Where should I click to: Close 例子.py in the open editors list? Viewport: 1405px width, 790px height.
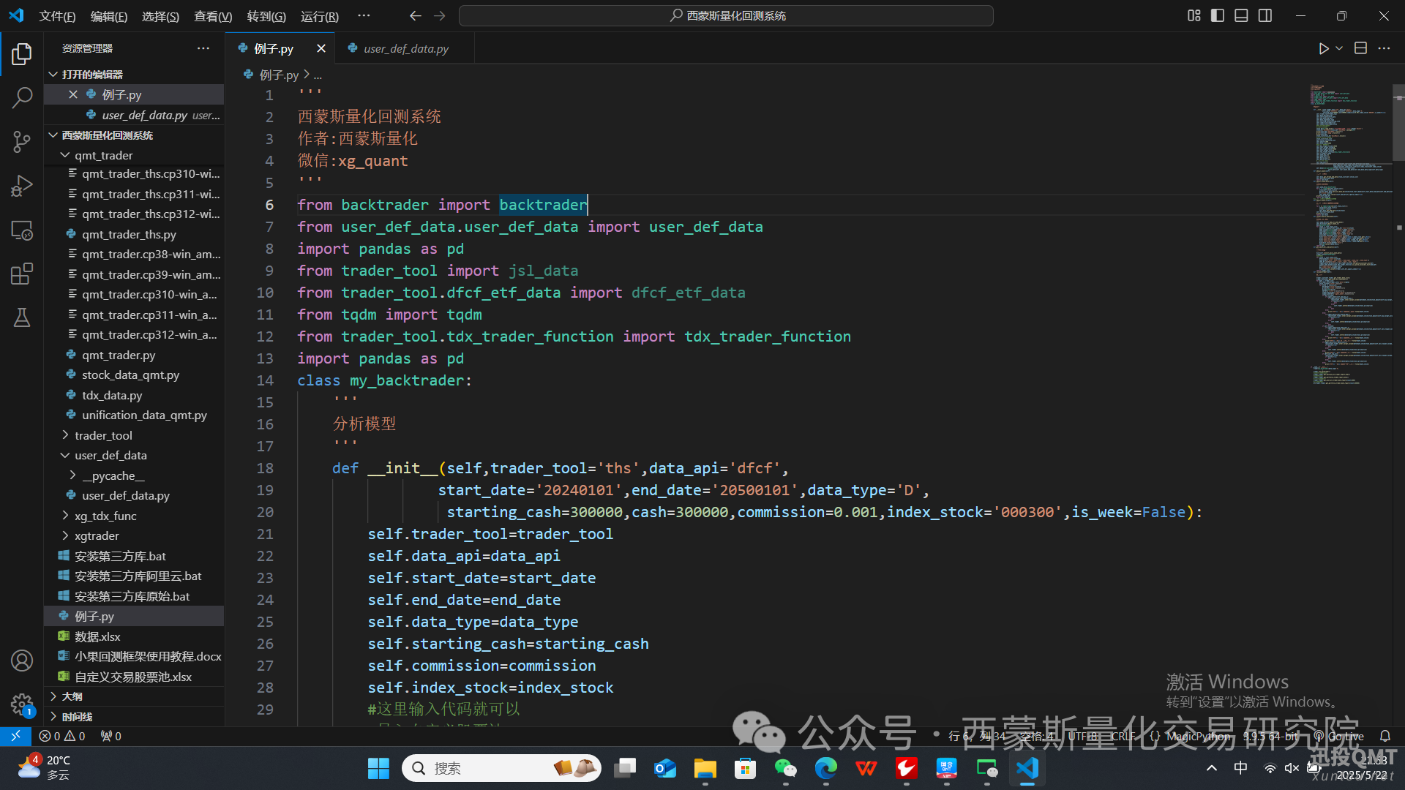coord(73,94)
